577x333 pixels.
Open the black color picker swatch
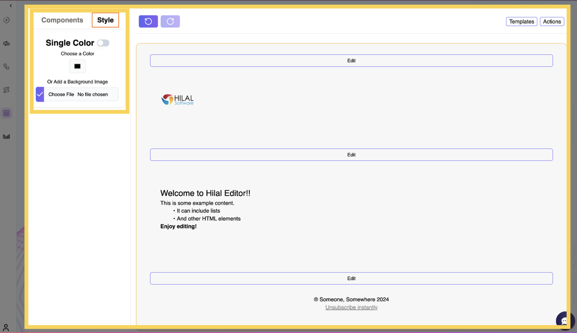tap(78, 66)
